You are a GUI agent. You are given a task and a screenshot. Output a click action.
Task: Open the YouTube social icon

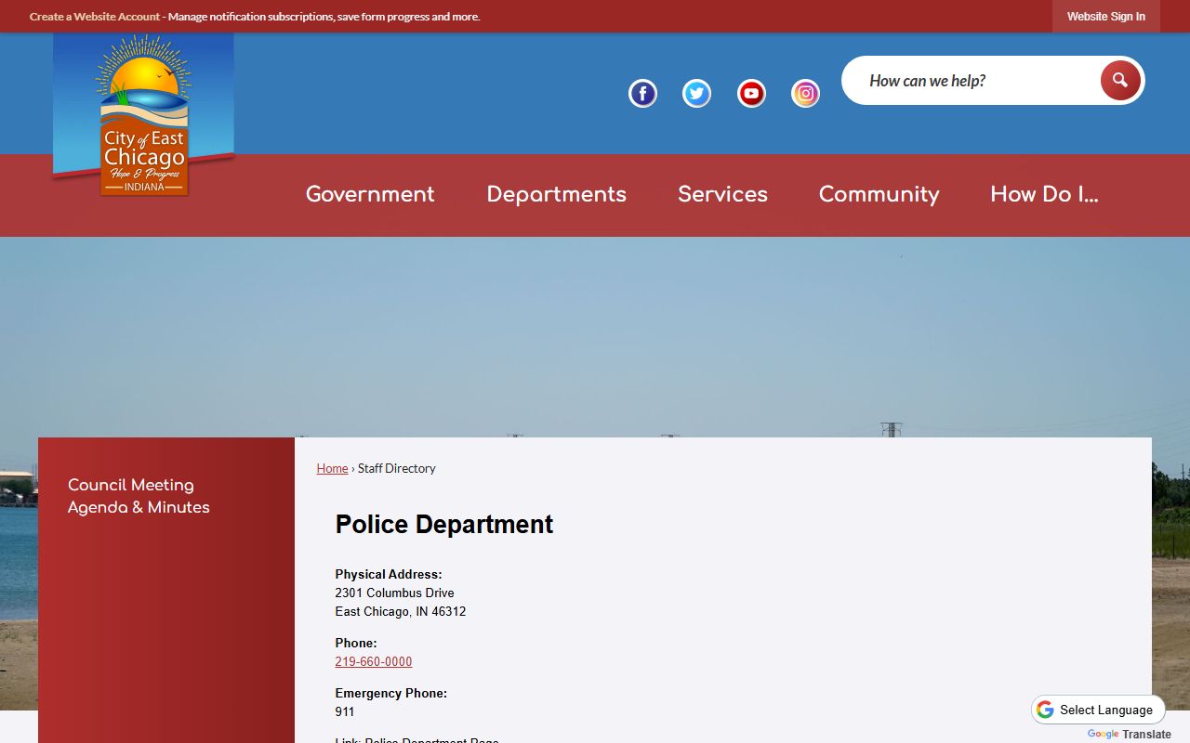751,94
